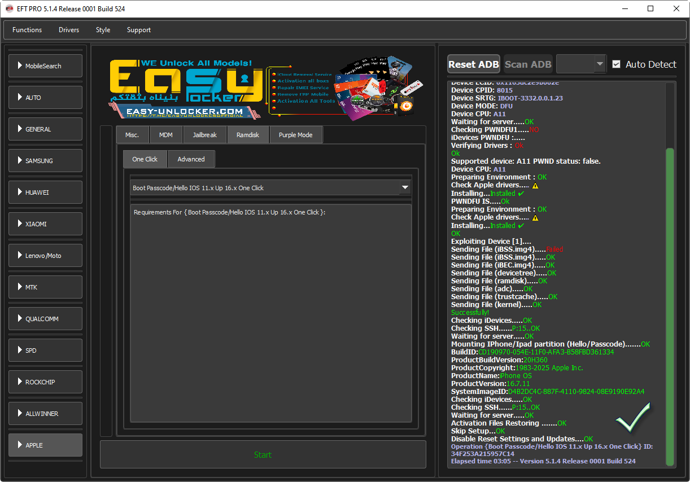Click the 'Disable Reset Settings and Updates' line
690x482 pixels.
tap(522, 439)
